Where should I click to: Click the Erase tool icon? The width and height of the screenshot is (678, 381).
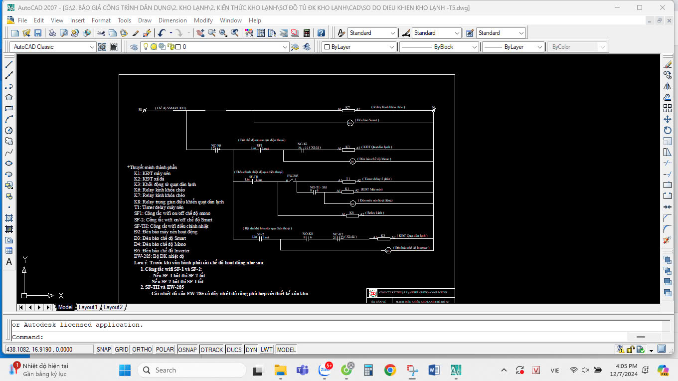click(668, 64)
